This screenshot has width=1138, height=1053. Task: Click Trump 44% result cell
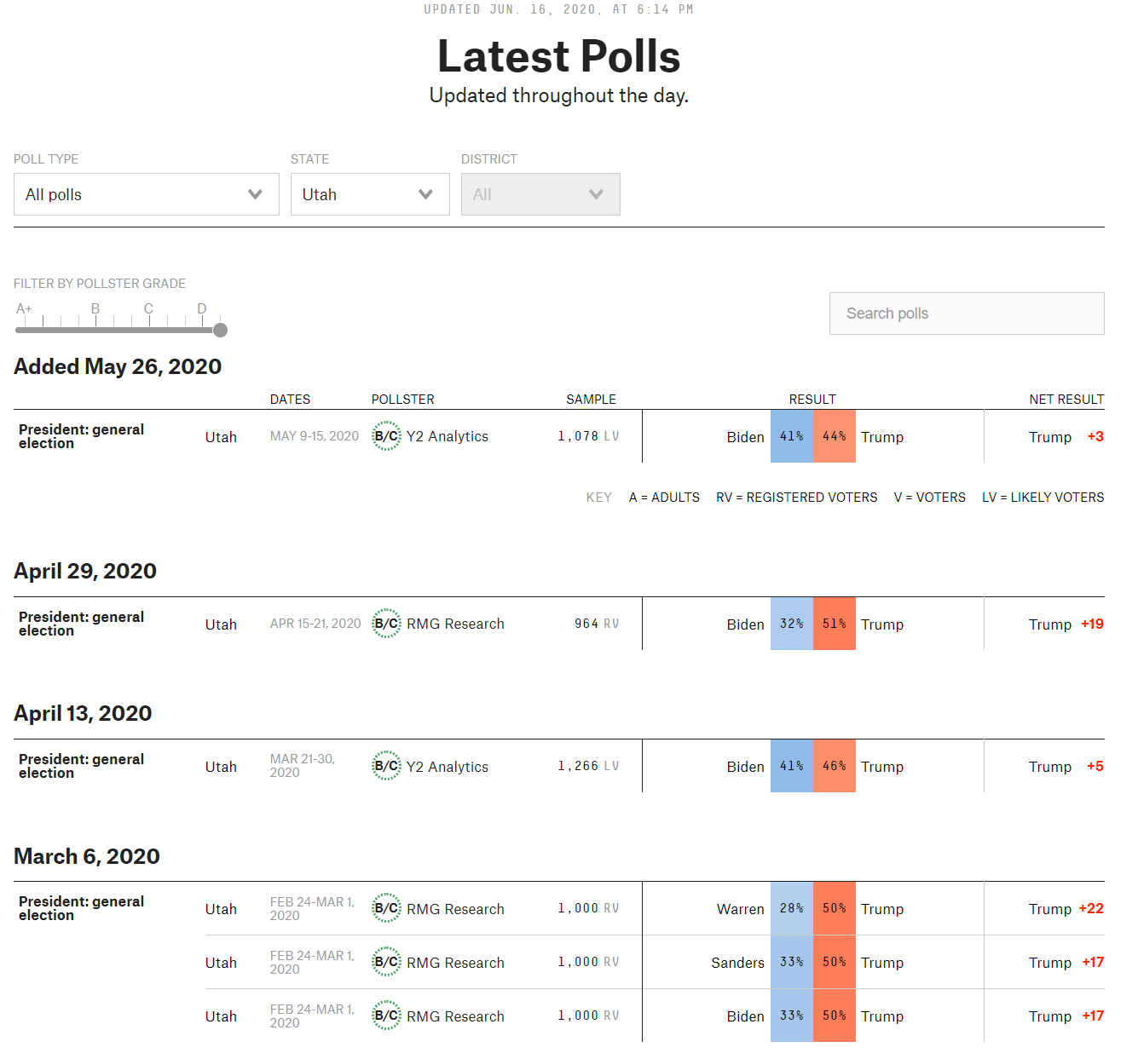(x=835, y=436)
